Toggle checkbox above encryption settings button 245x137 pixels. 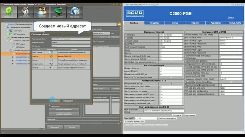coord(49,105)
